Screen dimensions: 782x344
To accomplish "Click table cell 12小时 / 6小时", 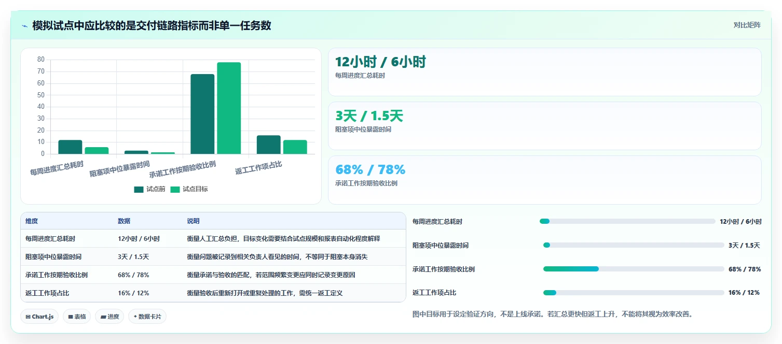I will click(x=139, y=239).
